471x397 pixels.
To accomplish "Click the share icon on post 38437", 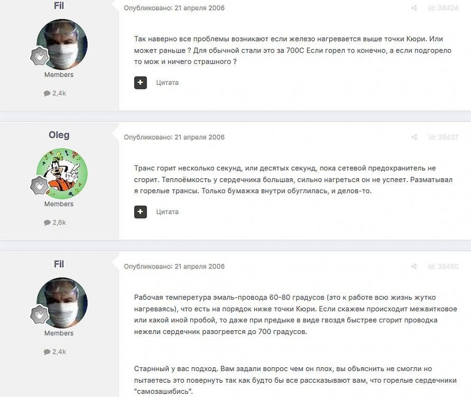I will tap(414, 138).
